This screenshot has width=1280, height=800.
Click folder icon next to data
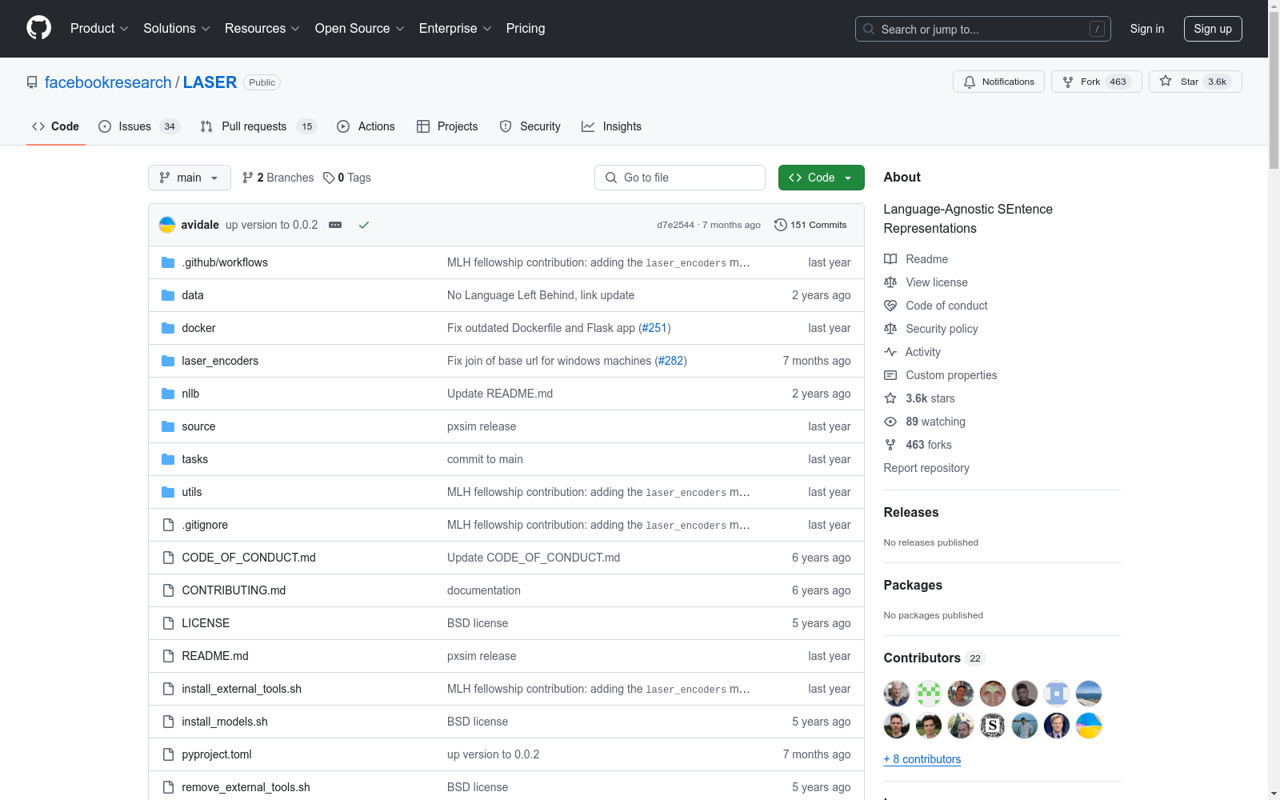tap(168, 295)
